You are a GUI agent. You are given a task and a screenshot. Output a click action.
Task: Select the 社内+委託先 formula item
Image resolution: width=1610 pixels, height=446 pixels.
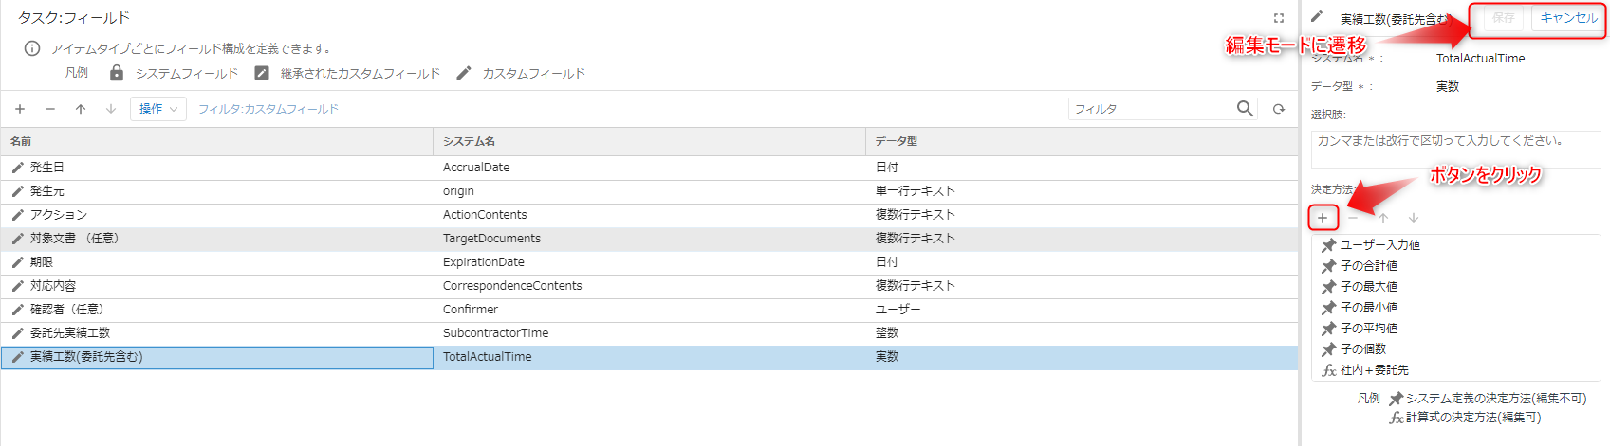coord(1365,370)
